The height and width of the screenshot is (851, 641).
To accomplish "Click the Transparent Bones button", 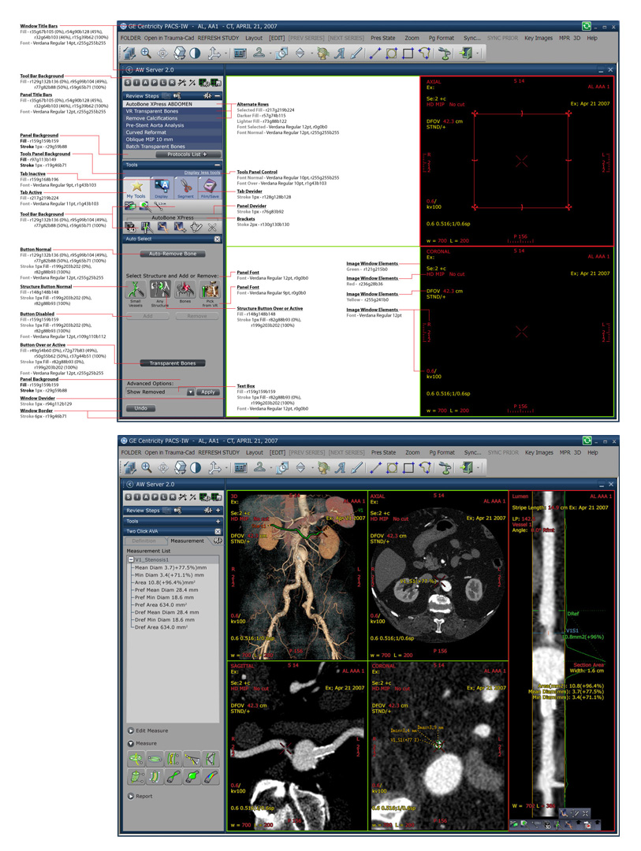I will [x=173, y=363].
